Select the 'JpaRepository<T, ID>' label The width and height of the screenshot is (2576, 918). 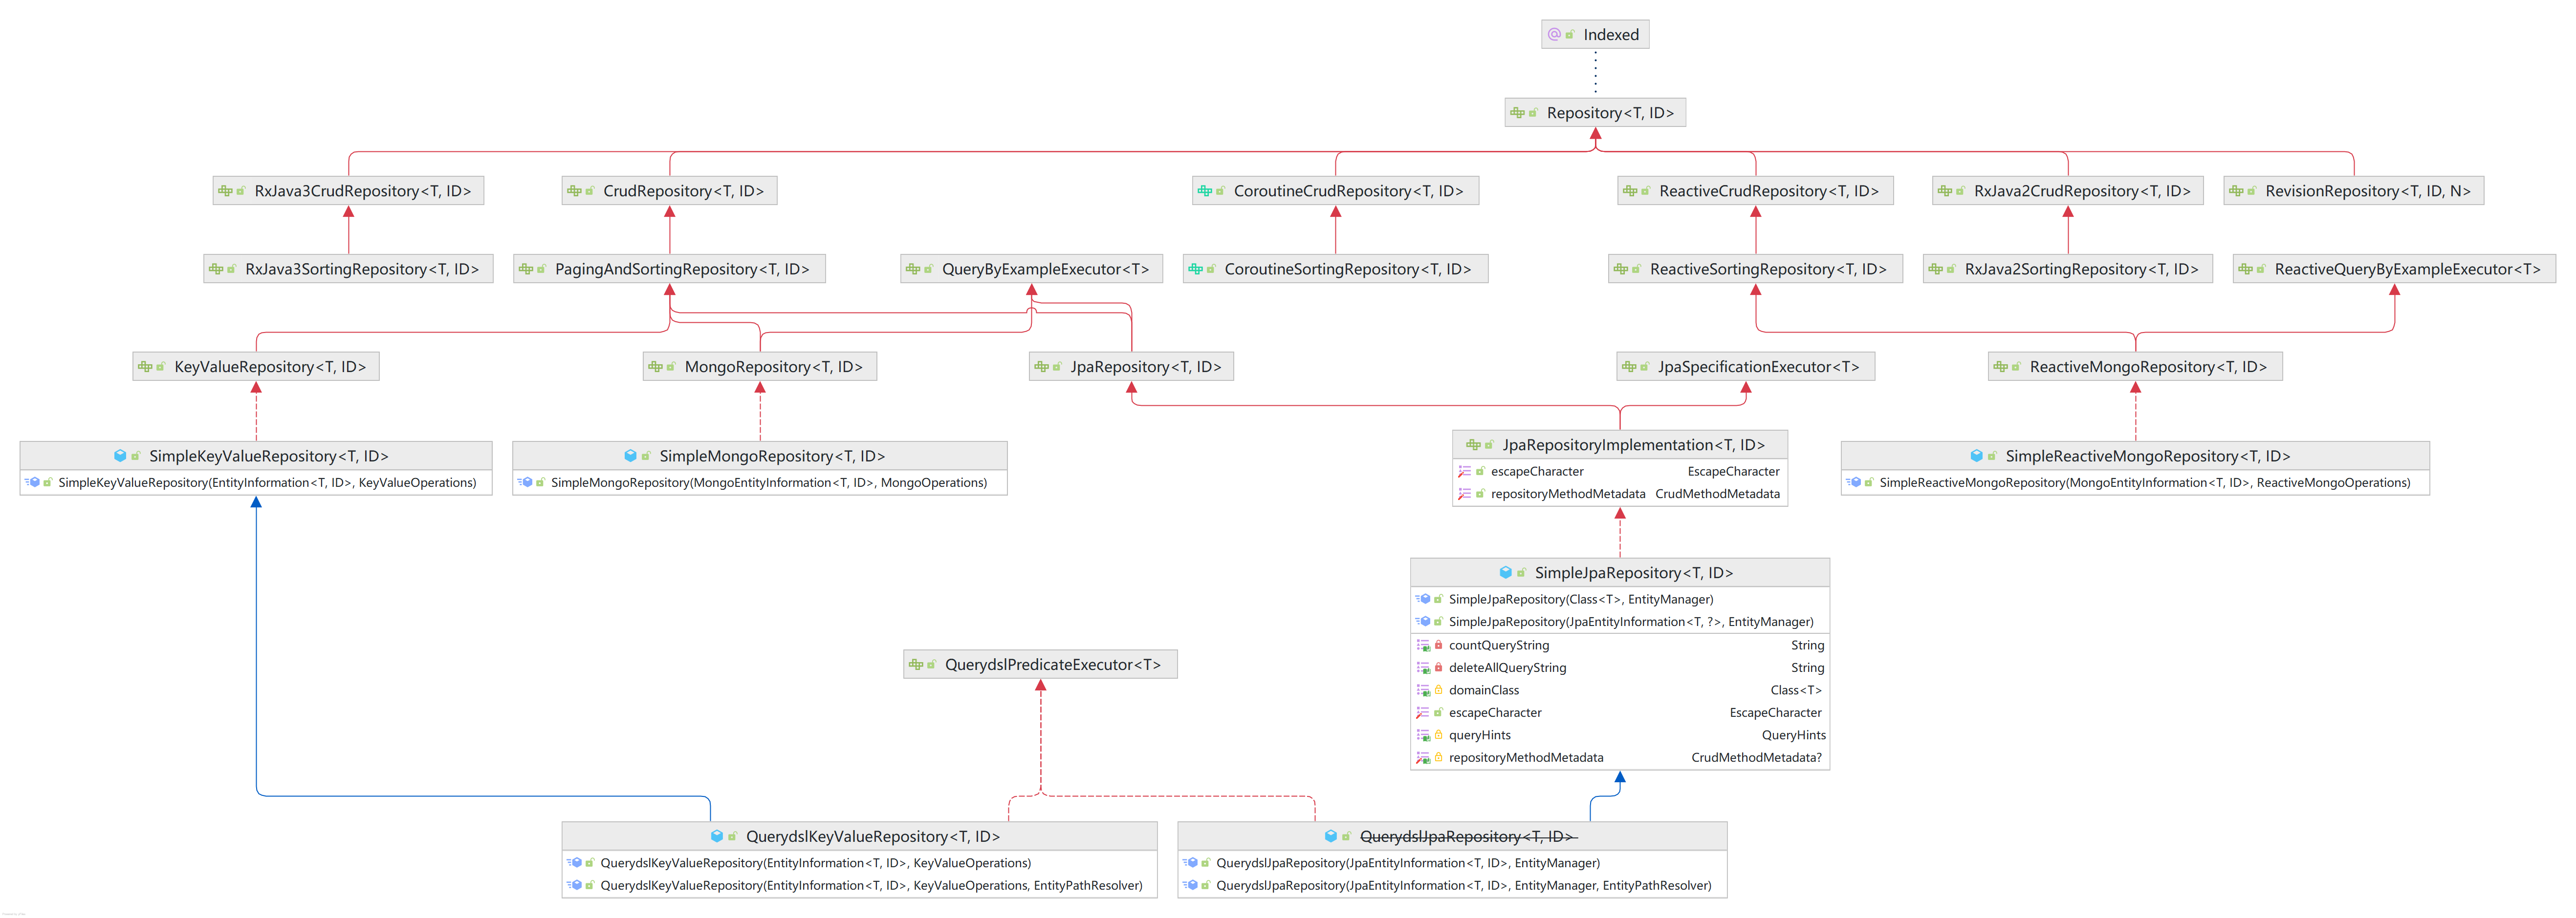[x=1146, y=367]
